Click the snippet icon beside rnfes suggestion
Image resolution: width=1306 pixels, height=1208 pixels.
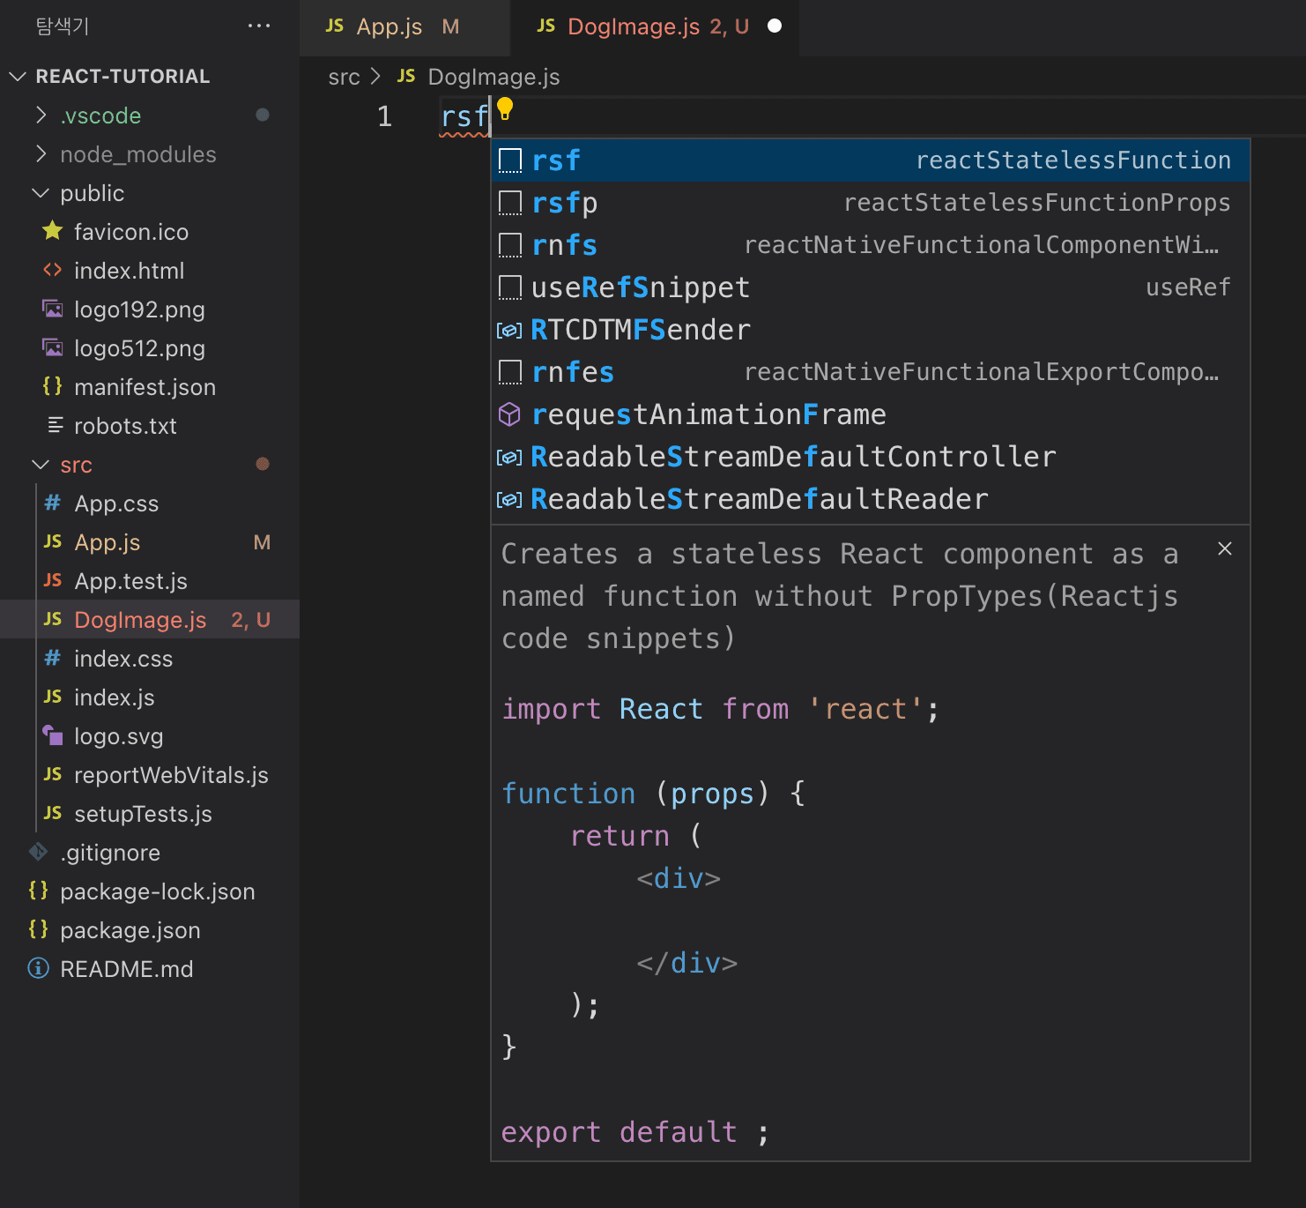pyautogui.click(x=510, y=372)
